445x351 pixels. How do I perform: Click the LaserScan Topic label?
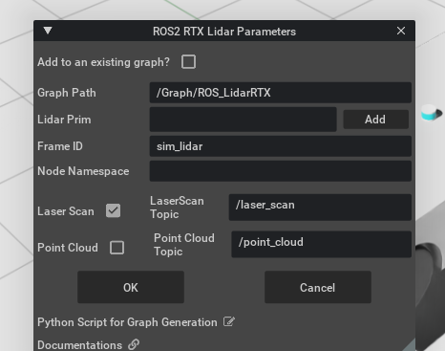(x=177, y=208)
